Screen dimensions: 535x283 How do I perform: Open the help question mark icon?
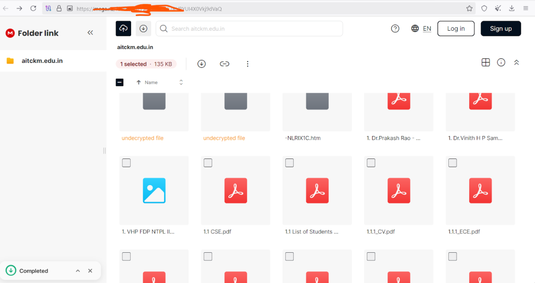pyautogui.click(x=395, y=29)
